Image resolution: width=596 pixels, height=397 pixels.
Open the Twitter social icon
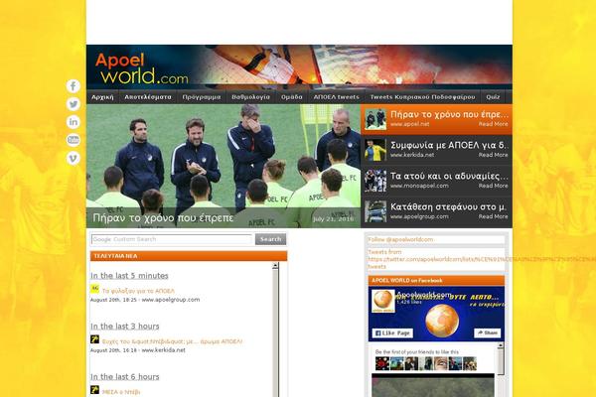tap(73, 104)
